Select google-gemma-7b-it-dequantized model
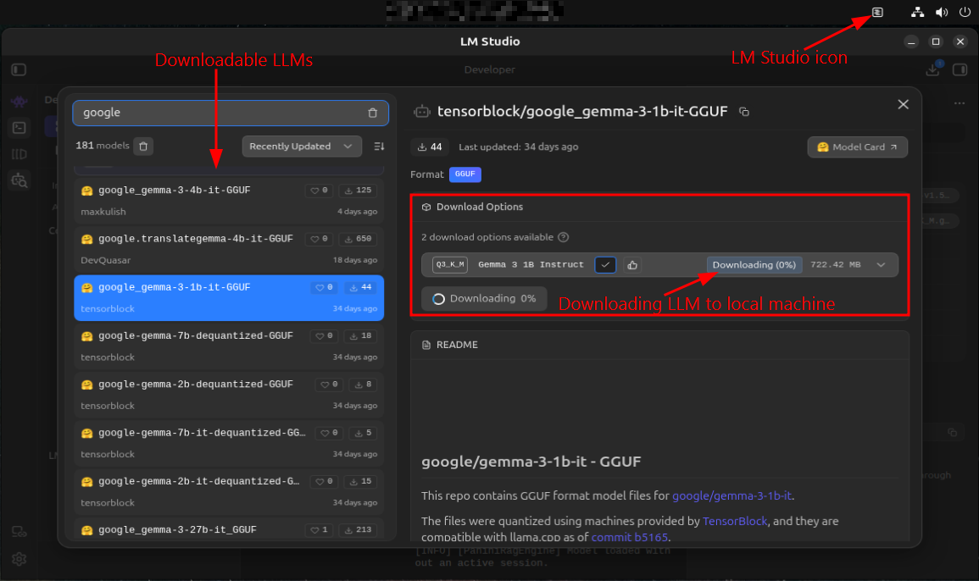The image size is (979, 581). click(229, 444)
